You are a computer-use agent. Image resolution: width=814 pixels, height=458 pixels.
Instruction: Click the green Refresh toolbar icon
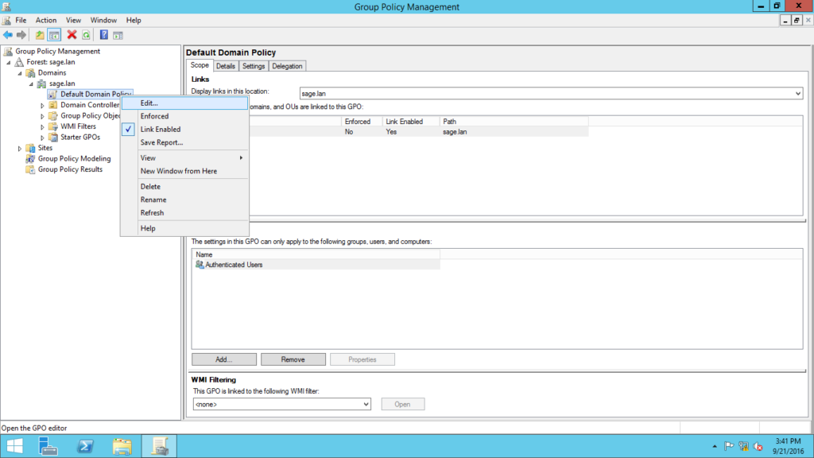pos(86,35)
